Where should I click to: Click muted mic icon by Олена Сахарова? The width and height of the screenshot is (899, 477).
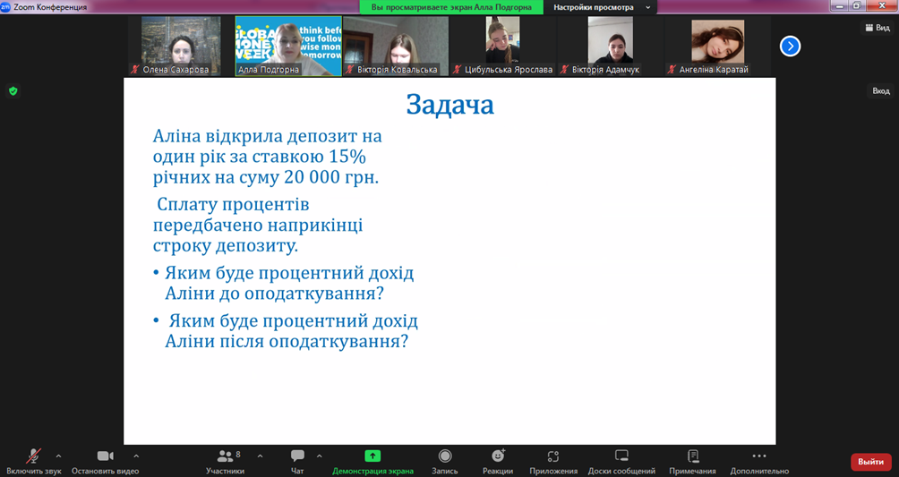point(135,70)
